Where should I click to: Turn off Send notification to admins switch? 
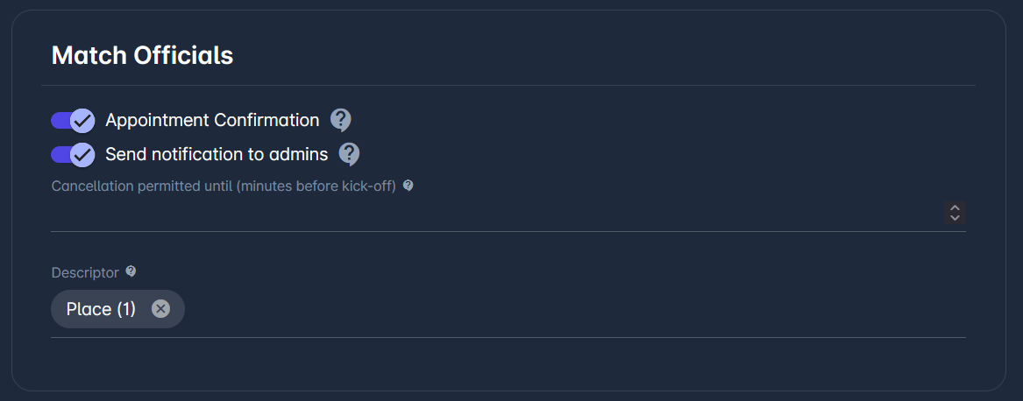pos(73,154)
